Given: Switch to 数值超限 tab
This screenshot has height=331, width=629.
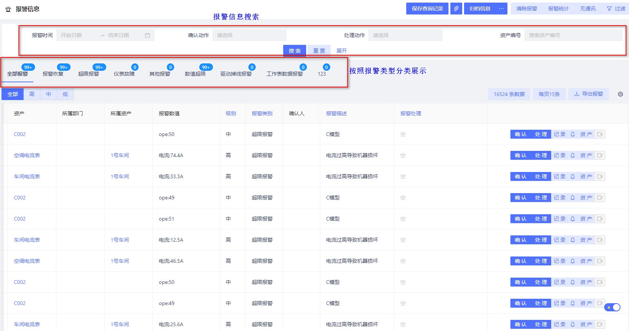Looking at the screenshot, I should coord(195,74).
